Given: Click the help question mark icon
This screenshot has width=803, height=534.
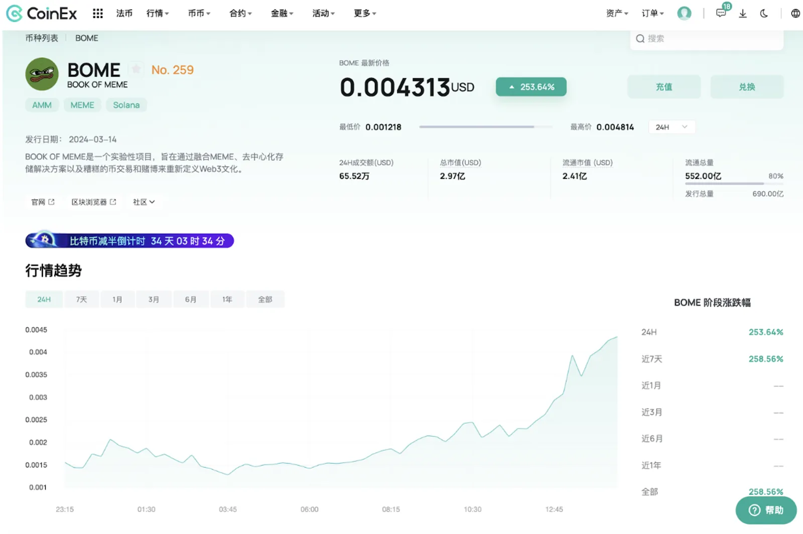Looking at the screenshot, I should coord(754,510).
